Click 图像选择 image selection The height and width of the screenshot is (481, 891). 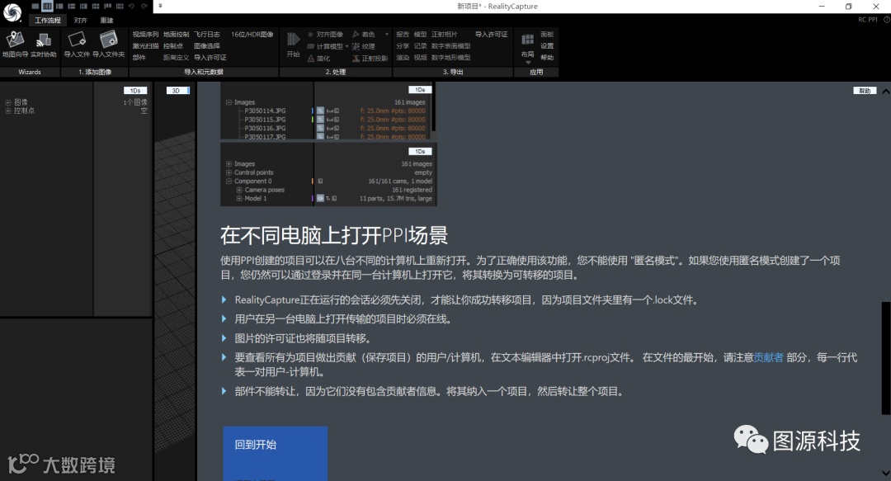coord(207,46)
